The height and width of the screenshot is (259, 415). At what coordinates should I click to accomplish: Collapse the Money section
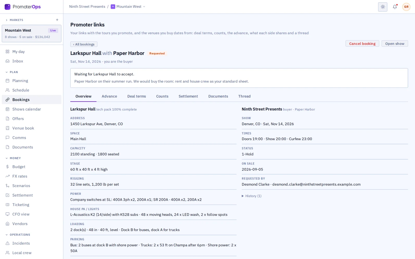click(x=13, y=158)
